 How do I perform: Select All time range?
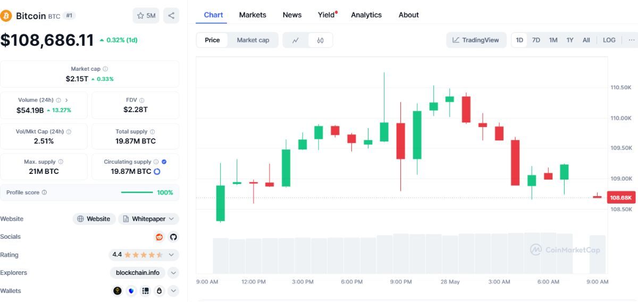click(x=586, y=40)
